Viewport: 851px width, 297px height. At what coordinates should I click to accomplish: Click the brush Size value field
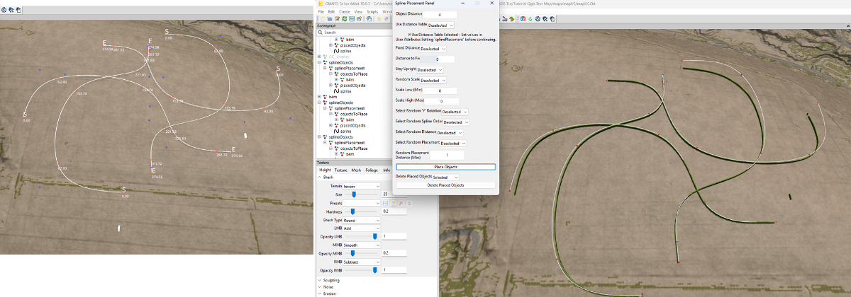[394, 194]
